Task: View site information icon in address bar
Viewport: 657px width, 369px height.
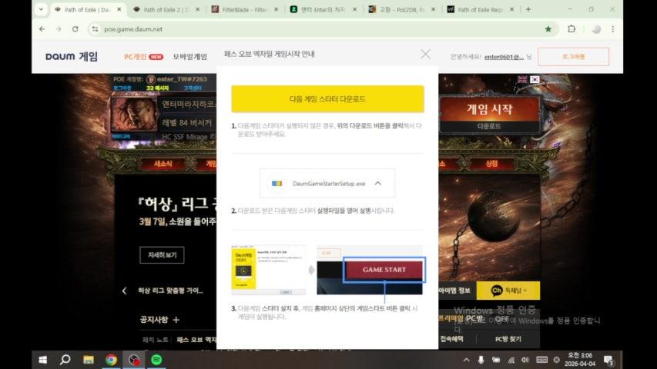Action: 95,29
